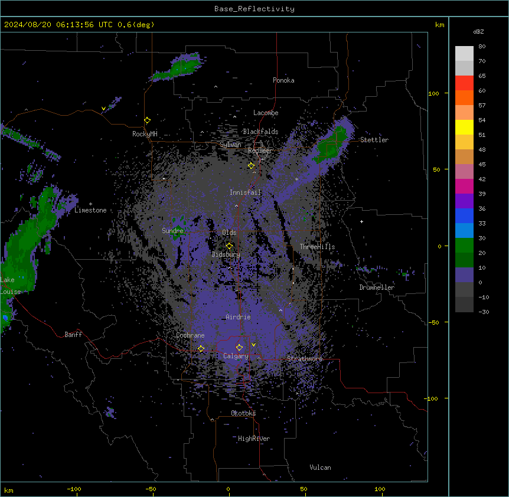Select the Innisfail label
The height and width of the screenshot is (497, 509).
245,192
